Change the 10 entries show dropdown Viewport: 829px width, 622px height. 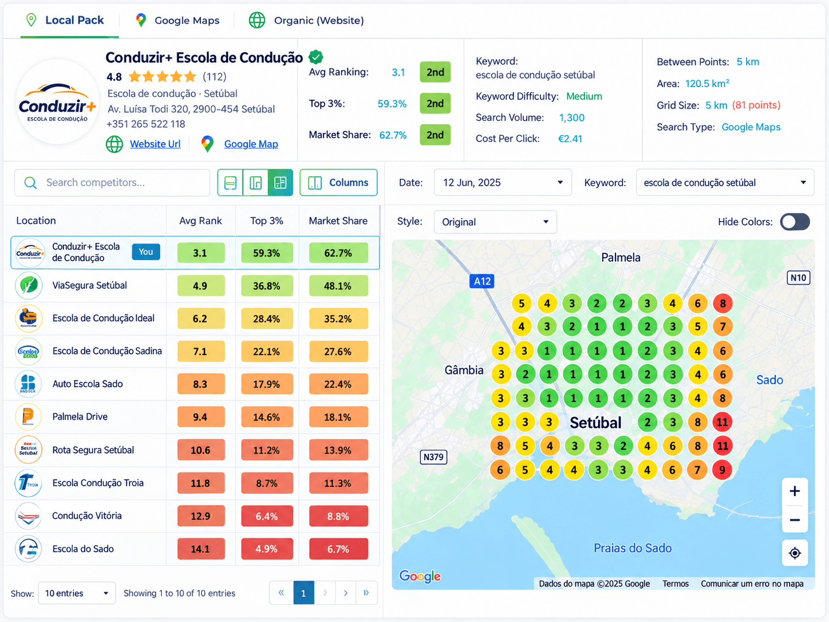[77, 593]
